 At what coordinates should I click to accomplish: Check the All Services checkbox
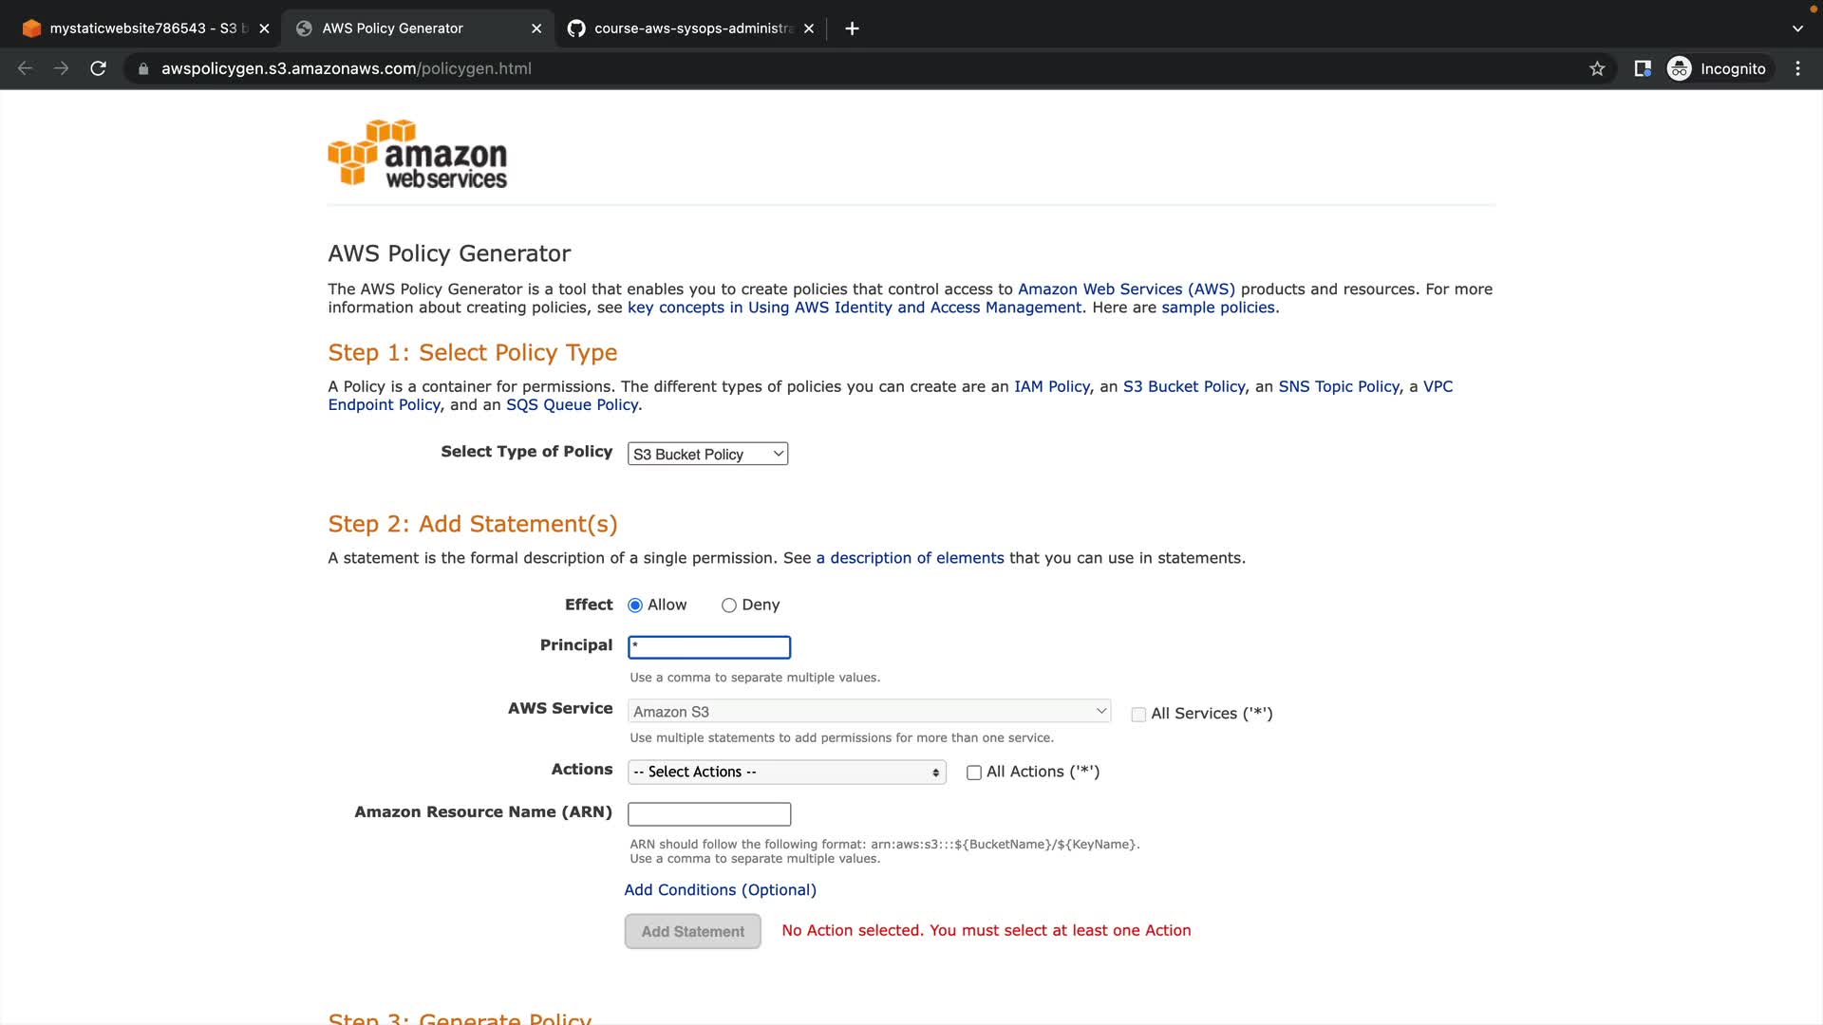[x=1138, y=715]
